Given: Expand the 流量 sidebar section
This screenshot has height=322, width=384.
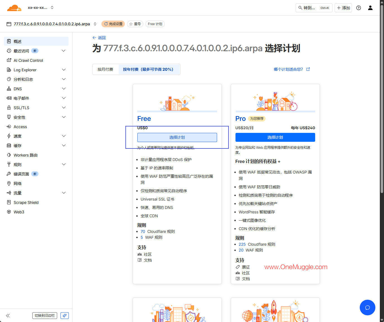Looking at the screenshot, I should pyautogui.click(x=64, y=193).
